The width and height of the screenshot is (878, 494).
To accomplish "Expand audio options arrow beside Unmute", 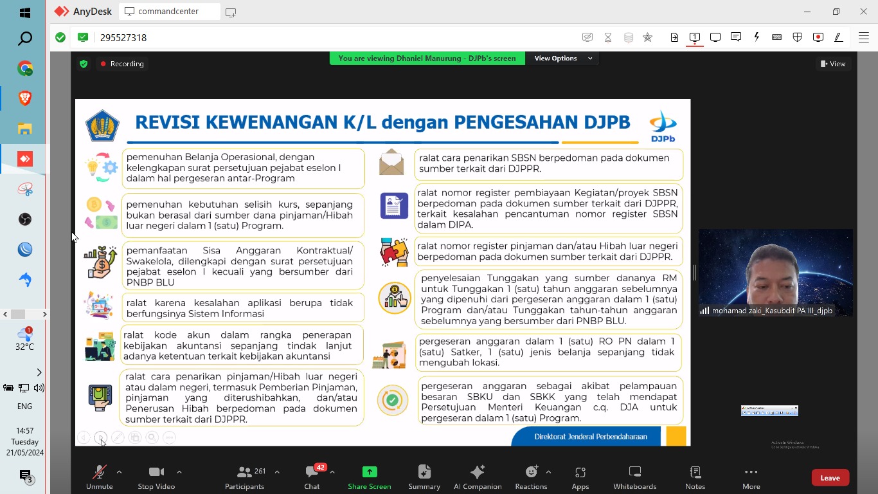I will [x=119, y=472].
